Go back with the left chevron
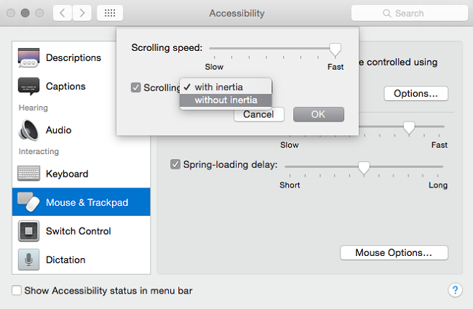This screenshot has width=473, height=309. 63,13
